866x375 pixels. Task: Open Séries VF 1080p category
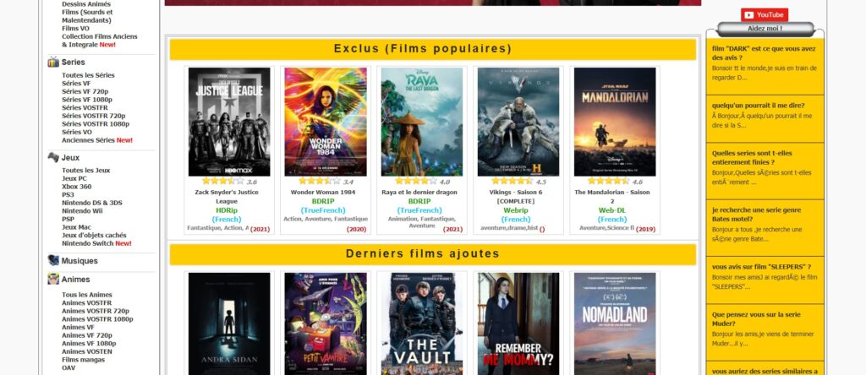pyautogui.click(x=87, y=100)
